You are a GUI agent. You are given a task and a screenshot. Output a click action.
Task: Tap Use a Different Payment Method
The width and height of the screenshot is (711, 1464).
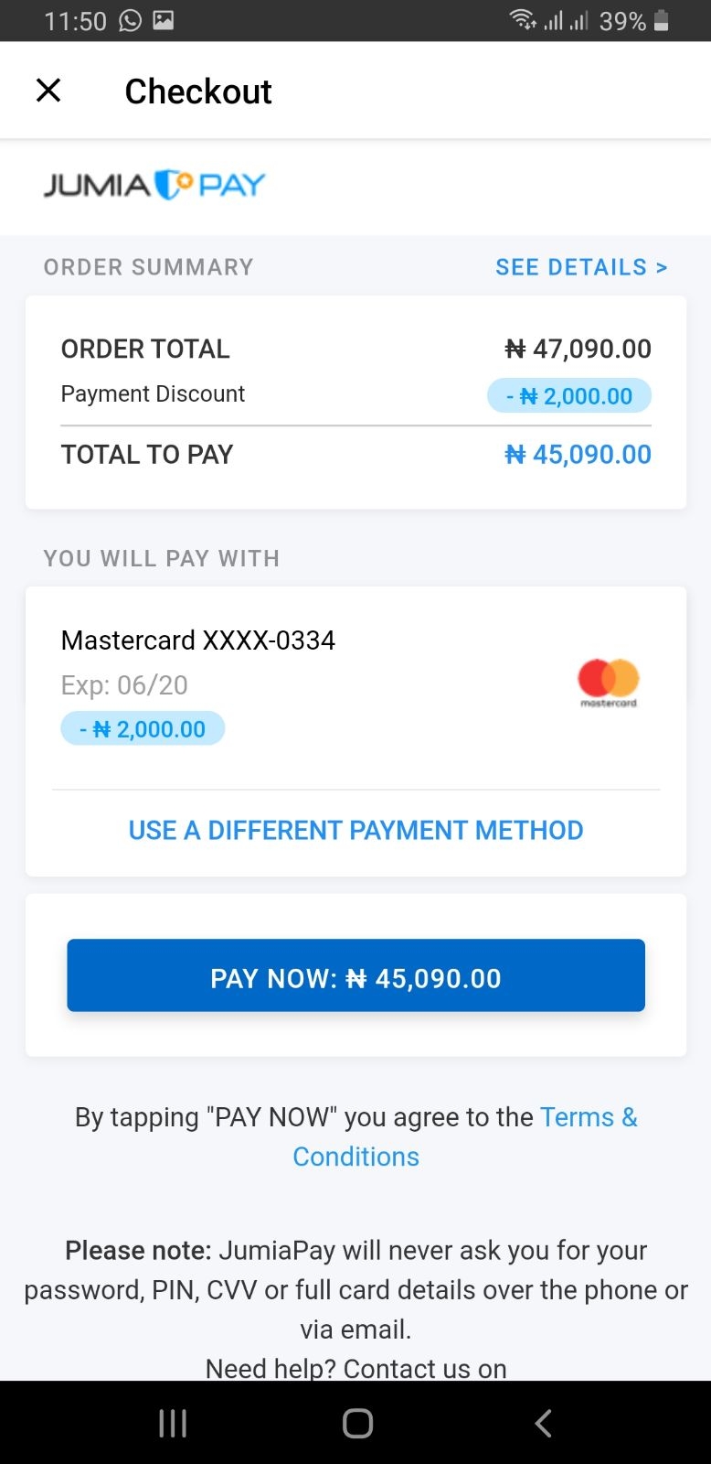click(355, 830)
